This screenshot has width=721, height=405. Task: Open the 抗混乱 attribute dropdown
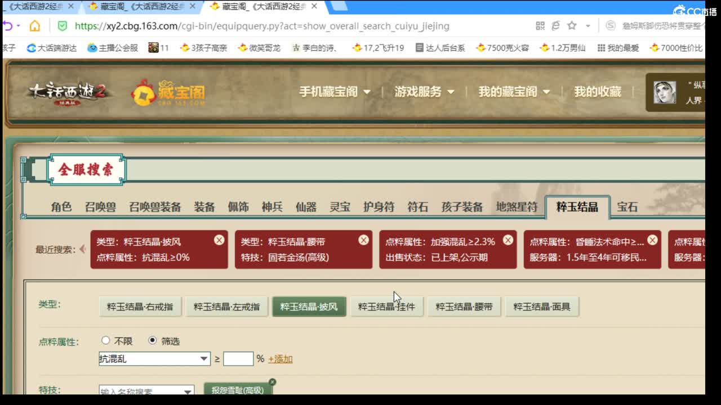pos(154,359)
